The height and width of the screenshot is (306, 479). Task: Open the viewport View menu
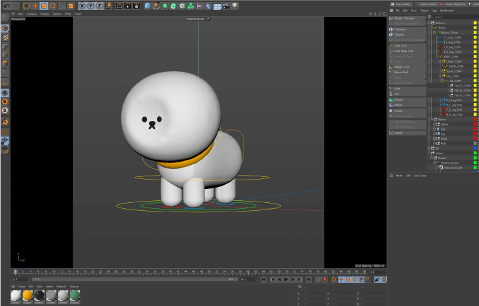pyautogui.click(x=20, y=14)
